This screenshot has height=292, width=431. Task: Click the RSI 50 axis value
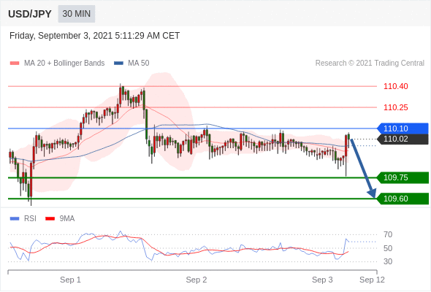pos(388,248)
